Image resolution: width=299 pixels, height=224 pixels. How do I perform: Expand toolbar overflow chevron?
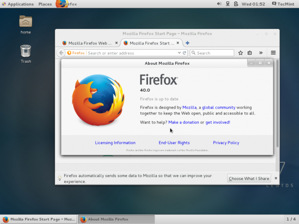(261, 53)
